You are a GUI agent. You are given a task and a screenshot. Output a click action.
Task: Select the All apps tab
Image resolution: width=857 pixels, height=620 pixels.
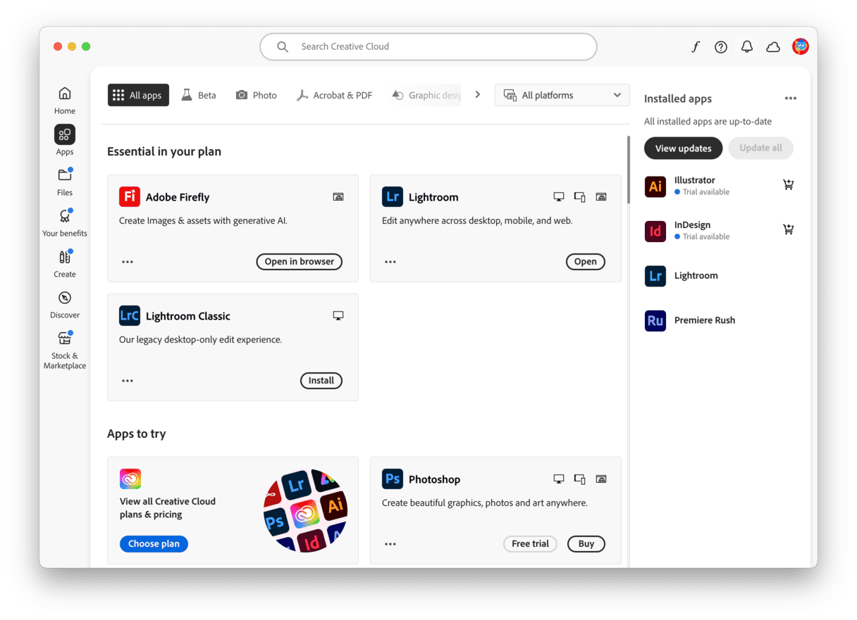[x=138, y=95]
